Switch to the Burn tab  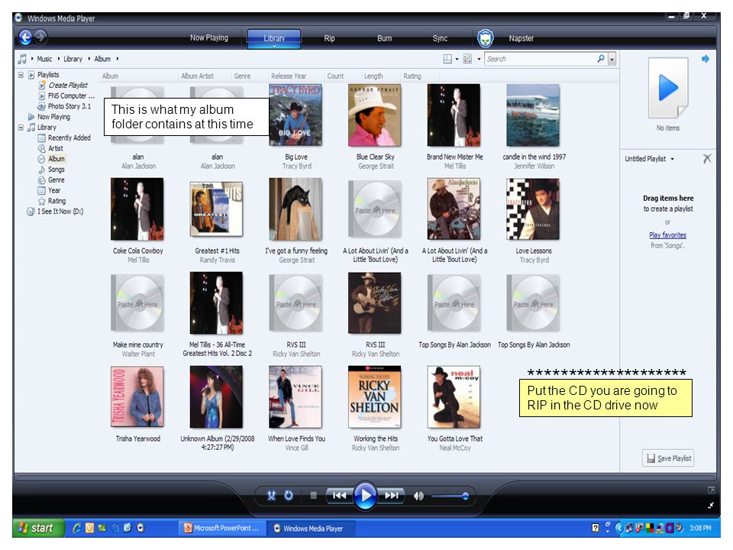pos(385,38)
